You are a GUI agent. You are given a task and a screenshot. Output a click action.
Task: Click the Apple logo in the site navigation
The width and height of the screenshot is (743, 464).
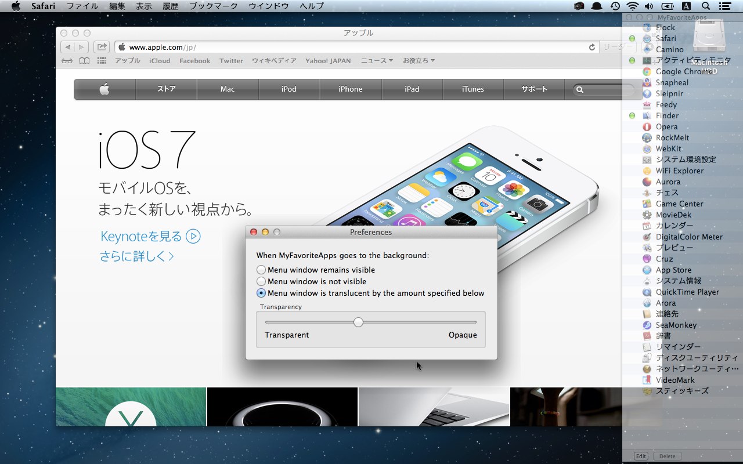pos(104,89)
